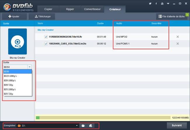Switch to the Copier tab
Image resolution: width=190 pixels, height=130 pixels.
[48, 9]
